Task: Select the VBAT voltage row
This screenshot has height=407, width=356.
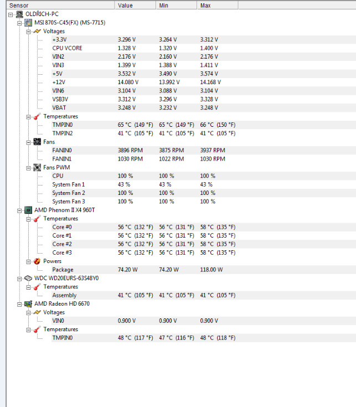Action: pos(204,108)
